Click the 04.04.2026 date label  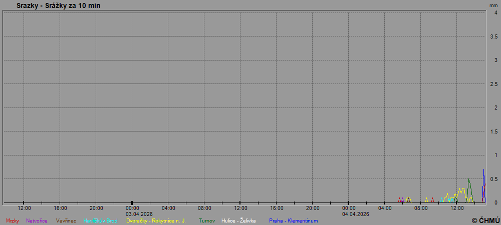pos(356,214)
